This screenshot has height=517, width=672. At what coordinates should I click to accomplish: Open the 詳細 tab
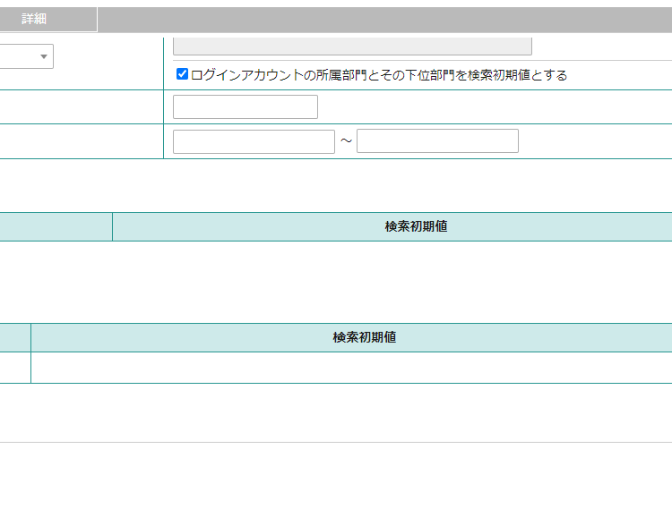[34, 19]
